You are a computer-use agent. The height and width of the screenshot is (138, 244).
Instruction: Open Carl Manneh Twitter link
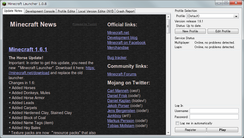(118, 91)
